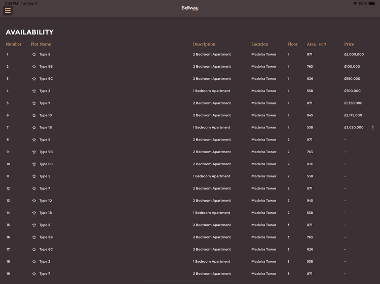The height and width of the screenshot is (284, 380).
Task: Star plot 11 Type 2
Action: click(34, 176)
